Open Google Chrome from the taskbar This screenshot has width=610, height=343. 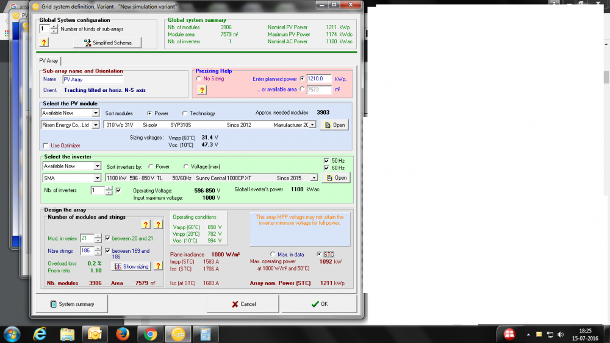149,334
